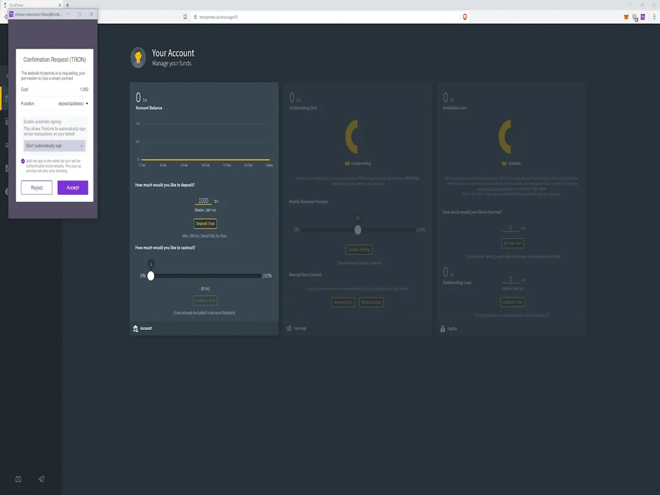The height and width of the screenshot is (495, 660).
Task: Accept the TRON confirmation request
Action: (x=73, y=188)
